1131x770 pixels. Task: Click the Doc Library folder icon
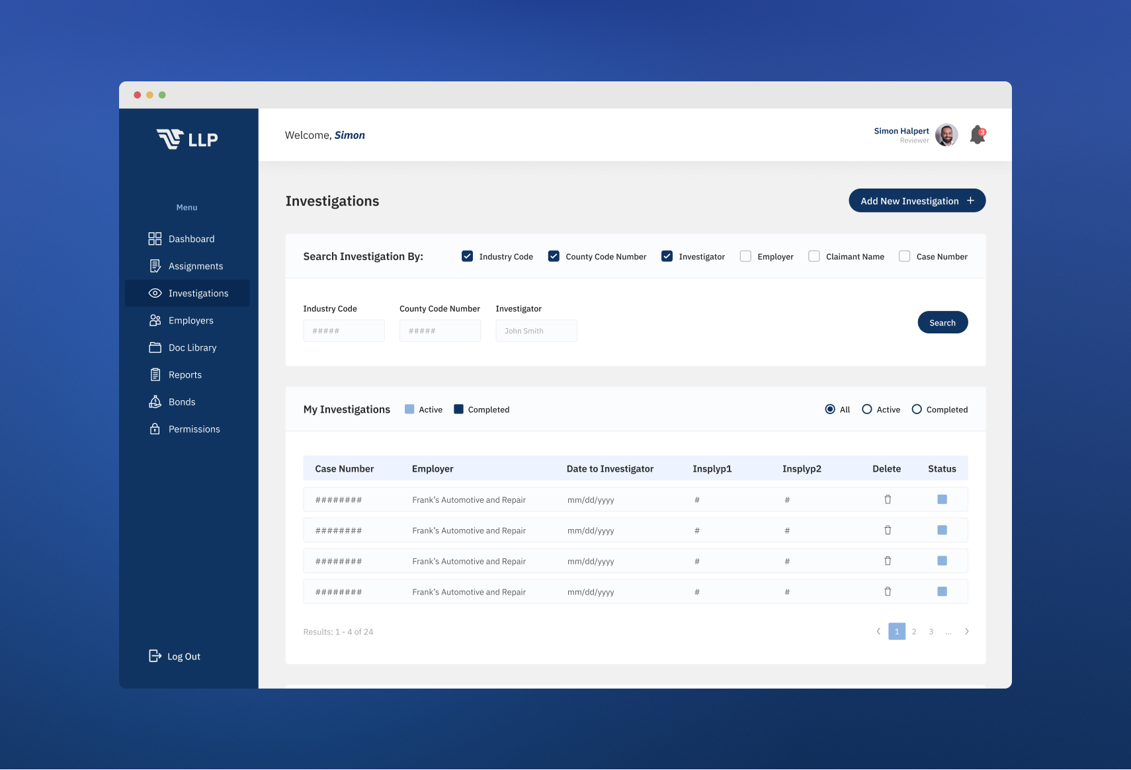tap(155, 347)
